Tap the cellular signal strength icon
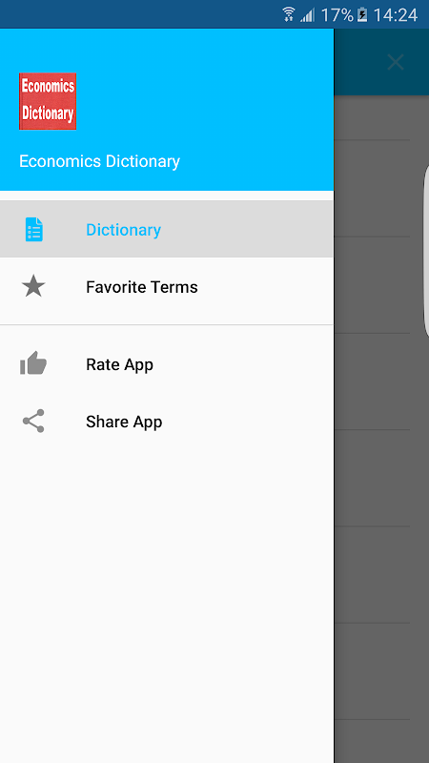 (307, 15)
